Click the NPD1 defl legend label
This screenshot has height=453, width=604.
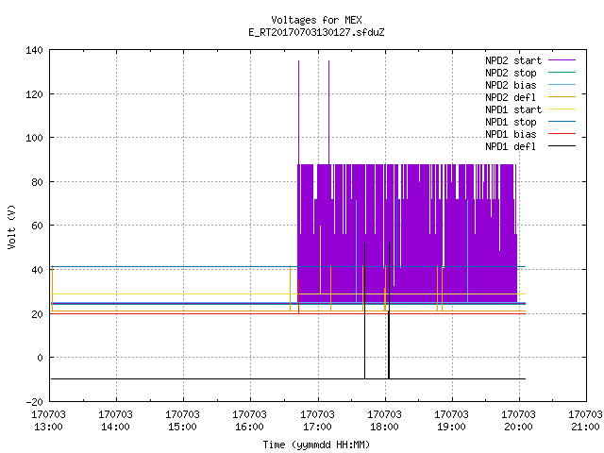click(511, 146)
